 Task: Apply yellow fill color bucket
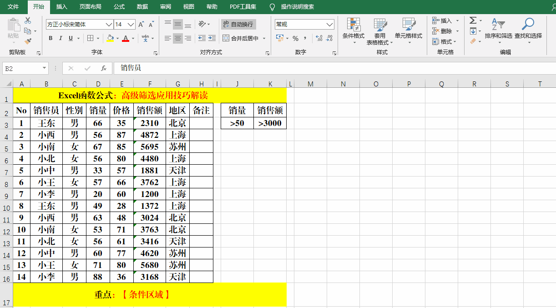(110, 38)
